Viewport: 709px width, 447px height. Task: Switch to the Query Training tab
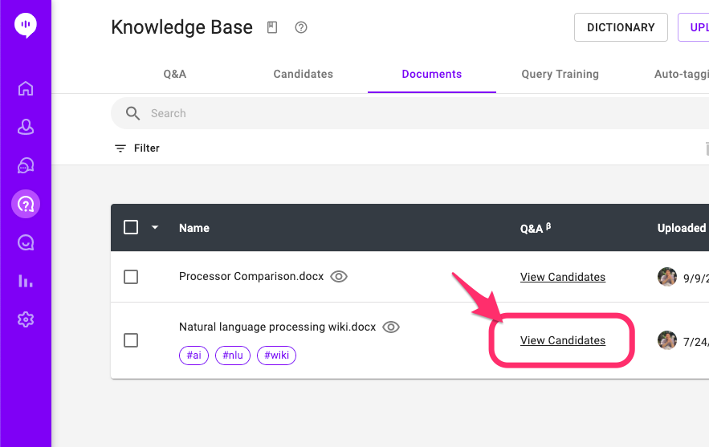click(560, 74)
